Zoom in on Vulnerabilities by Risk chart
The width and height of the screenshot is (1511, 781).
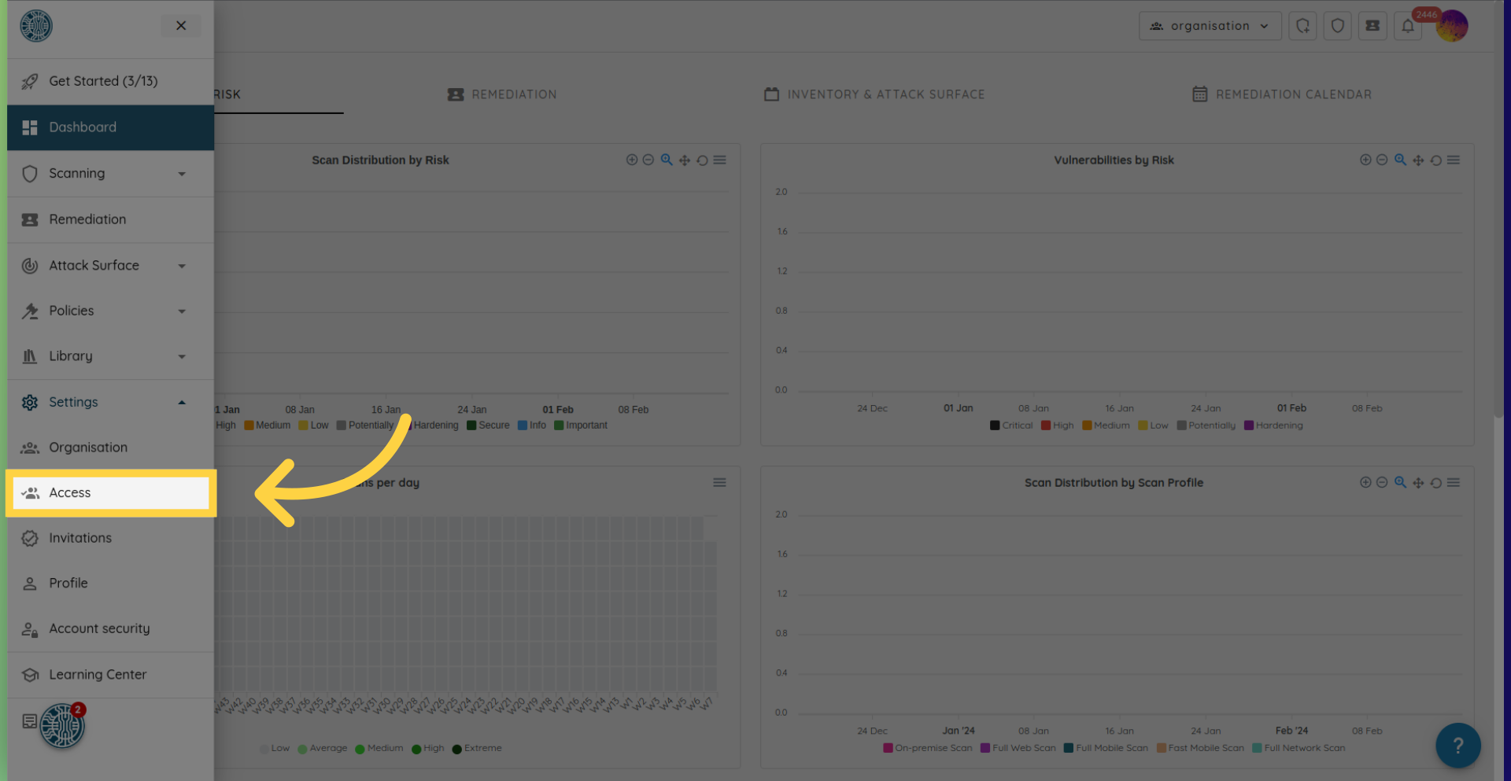click(1365, 160)
